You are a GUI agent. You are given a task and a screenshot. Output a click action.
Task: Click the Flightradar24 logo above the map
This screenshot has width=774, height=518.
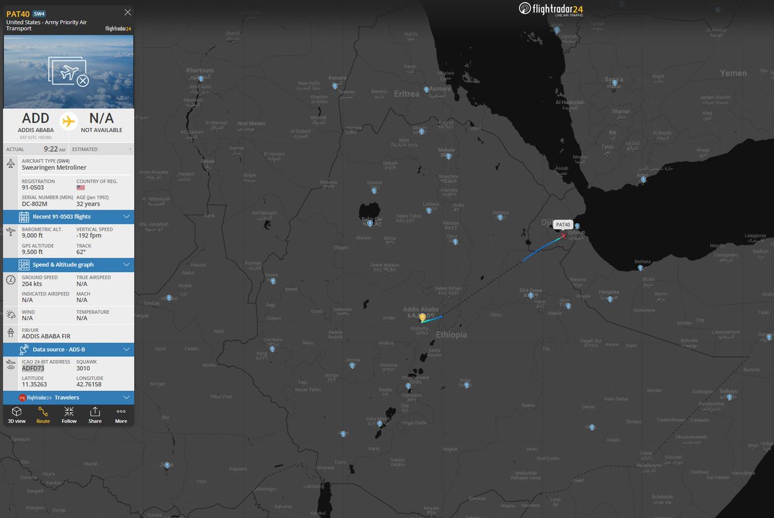click(x=550, y=9)
